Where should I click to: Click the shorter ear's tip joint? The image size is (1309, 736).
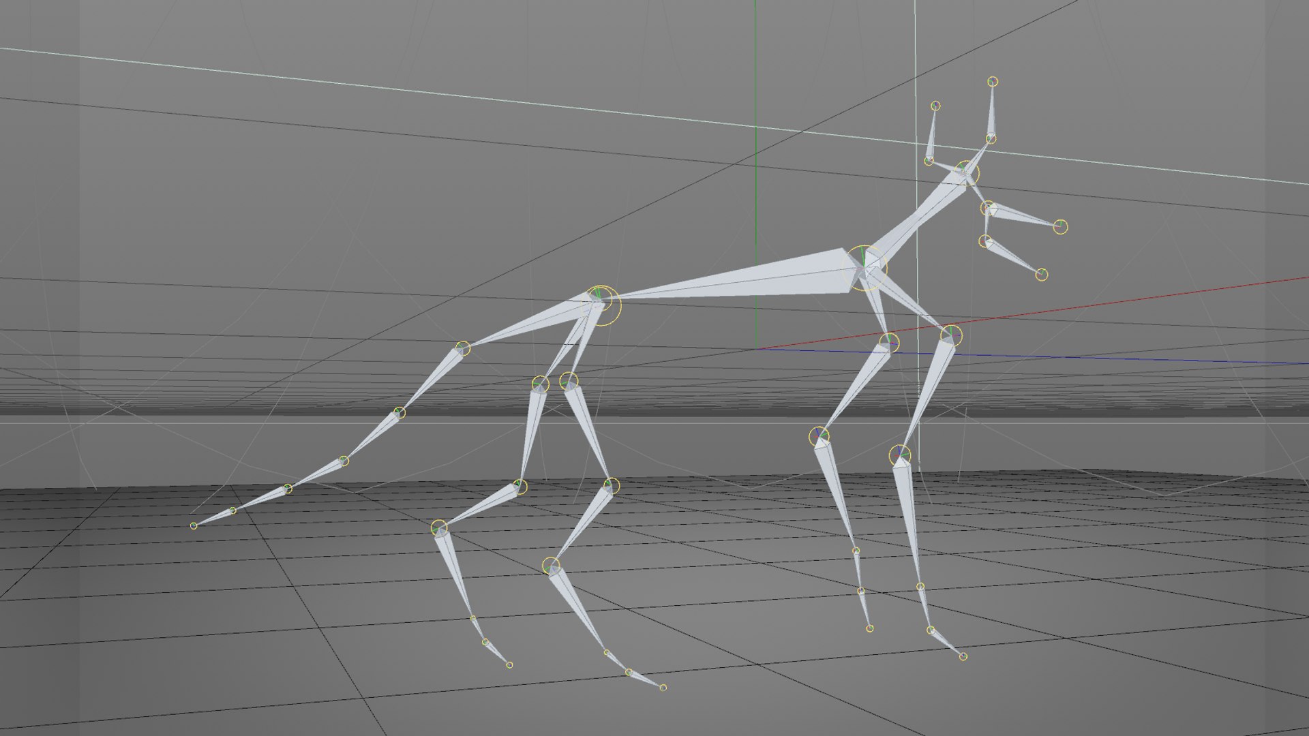[x=935, y=106]
